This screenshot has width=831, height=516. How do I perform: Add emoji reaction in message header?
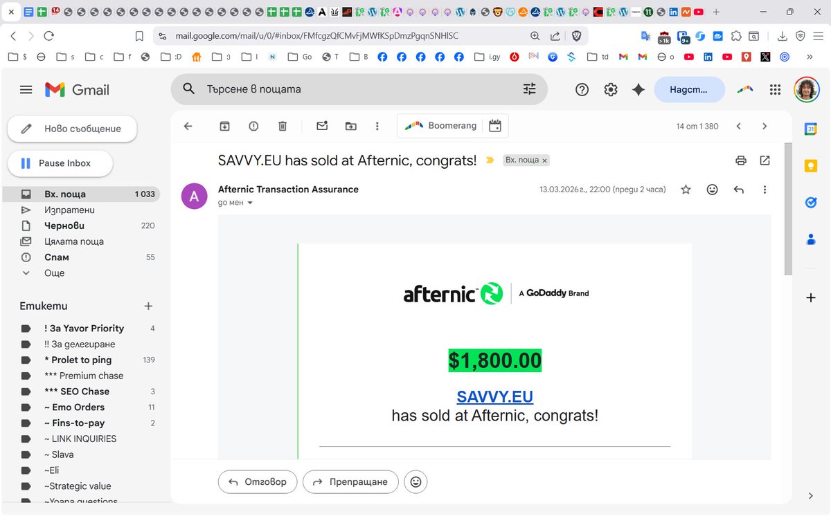712,190
